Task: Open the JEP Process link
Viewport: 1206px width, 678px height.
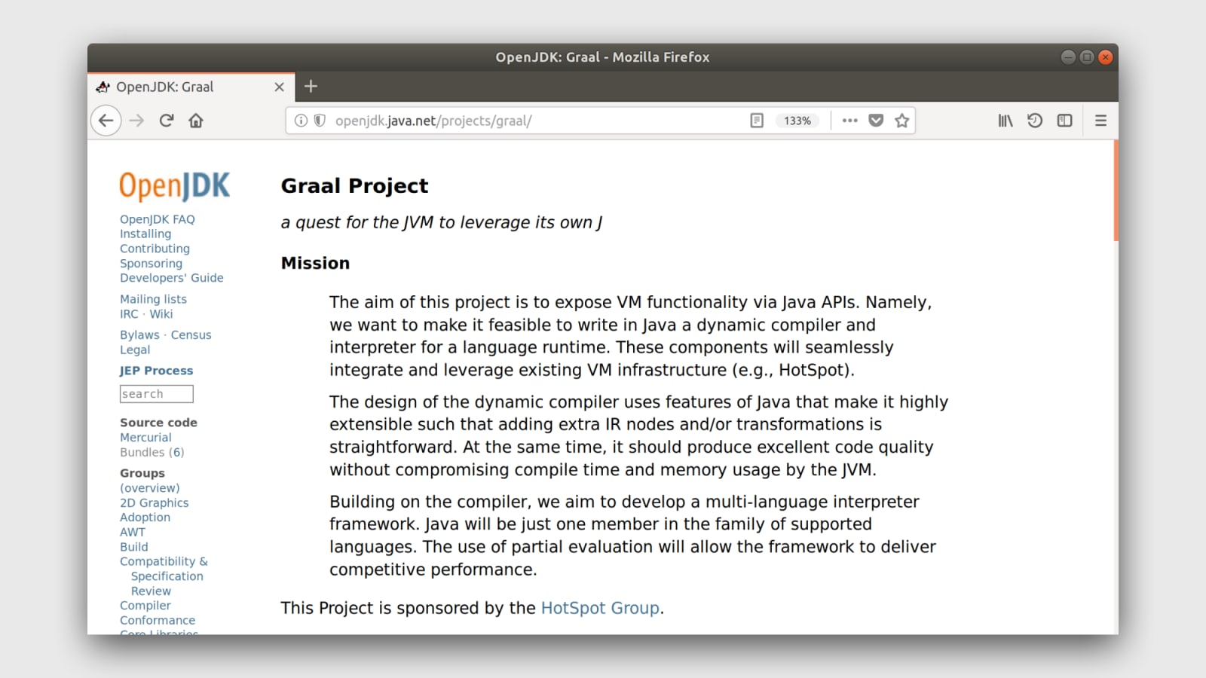Action: pos(156,371)
